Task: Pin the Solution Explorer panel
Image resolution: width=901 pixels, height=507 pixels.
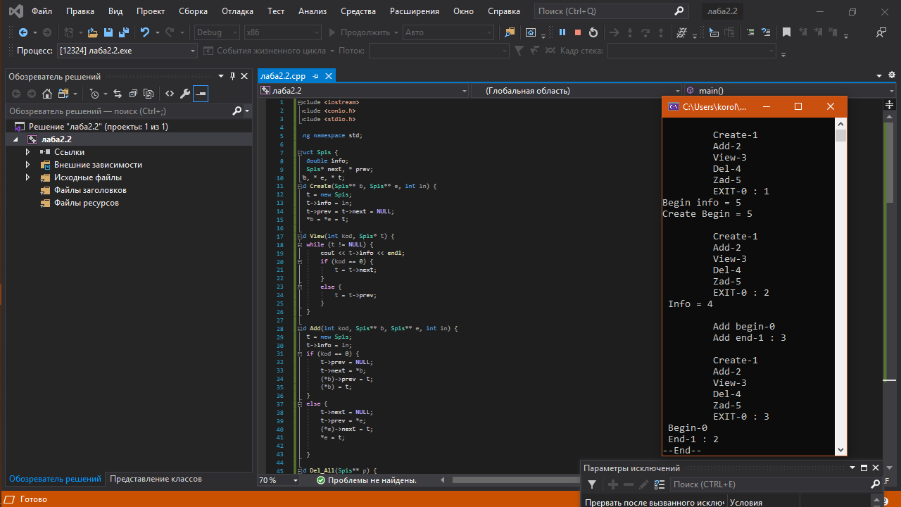Action: click(232, 76)
